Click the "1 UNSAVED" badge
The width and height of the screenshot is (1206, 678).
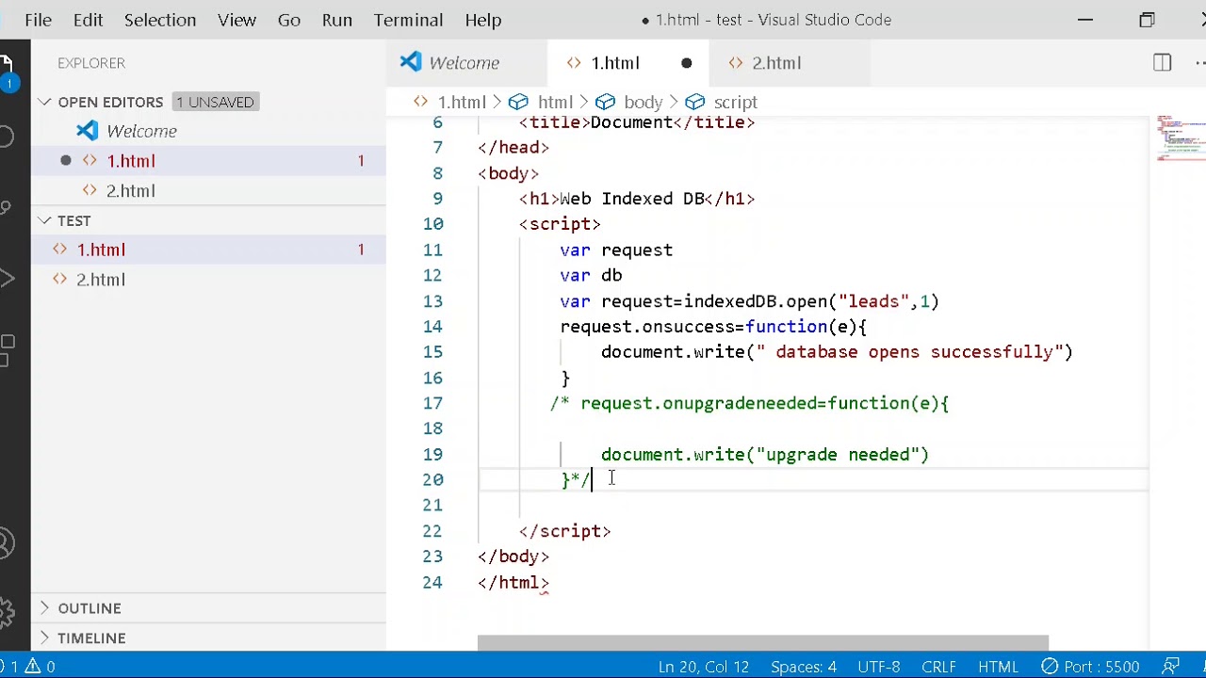[x=216, y=102]
